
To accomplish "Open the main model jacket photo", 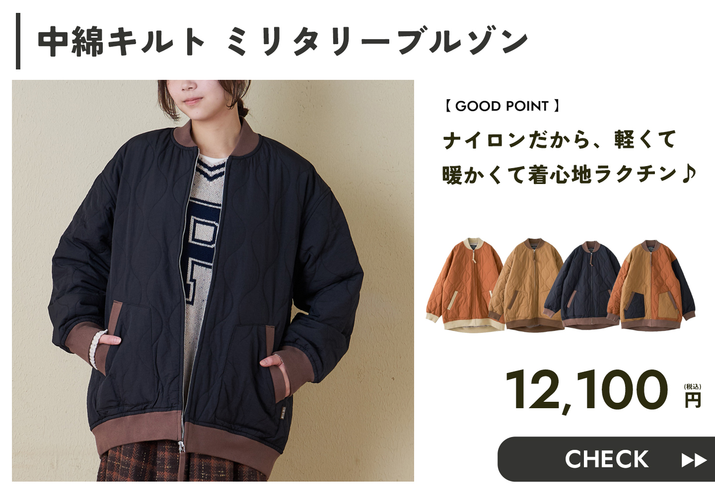I will click(213, 281).
